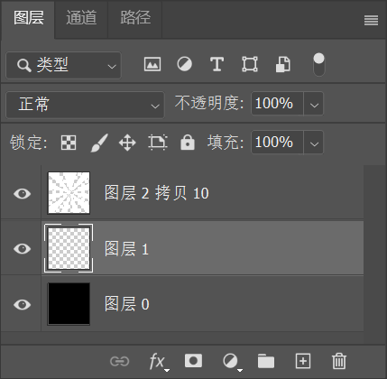Click the lock position move icon
Screen dimensions: 387x379
coord(127,143)
